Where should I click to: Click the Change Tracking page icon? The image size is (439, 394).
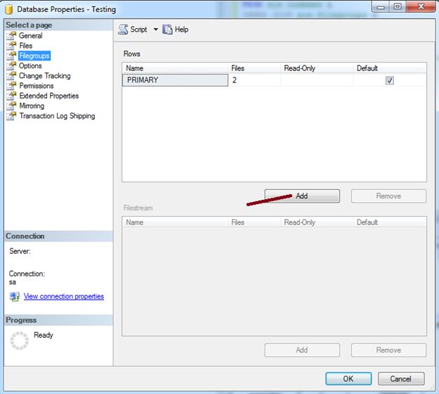pos(11,76)
